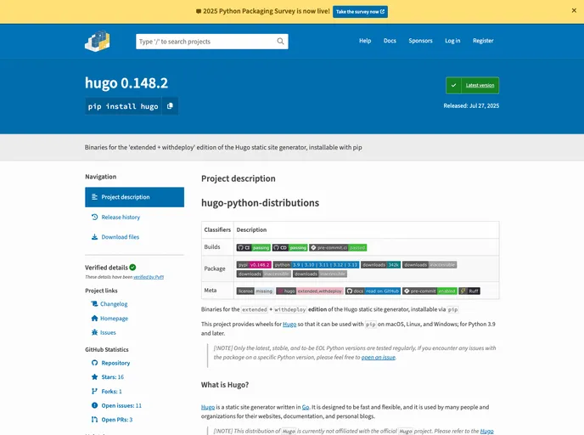
Task: Click the Ruff badge
Action: pyautogui.click(x=469, y=291)
